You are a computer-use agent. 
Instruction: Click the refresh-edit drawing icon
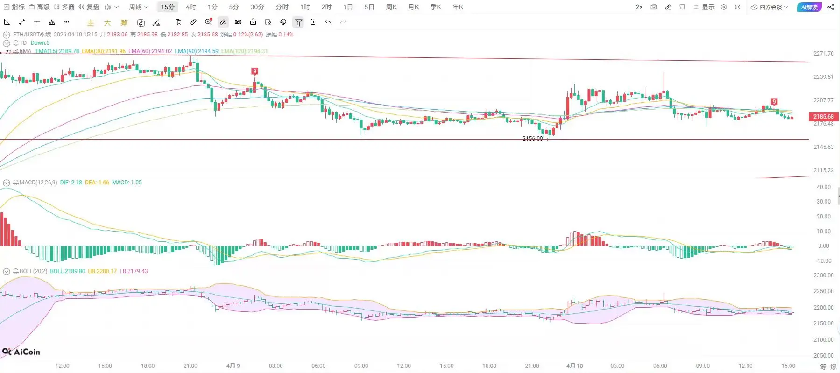pos(141,22)
